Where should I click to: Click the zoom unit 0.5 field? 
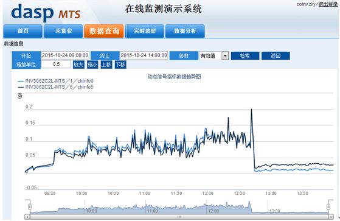pyautogui.click(x=56, y=64)
